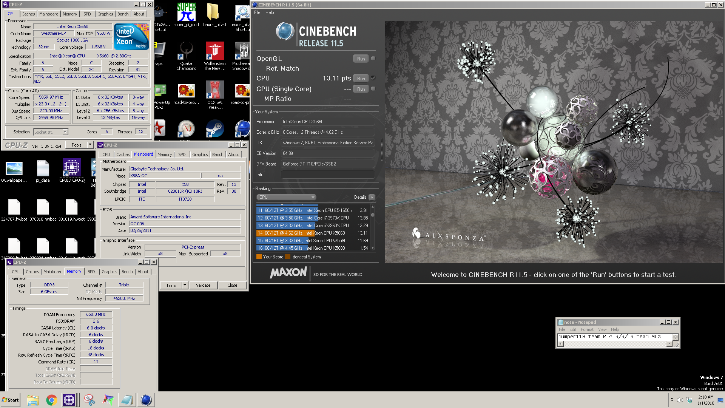The width and height of the screenshot is (725, 408).
Task: Expand Tools arrow in top CPU-Z window
Action: click(90, 145)
